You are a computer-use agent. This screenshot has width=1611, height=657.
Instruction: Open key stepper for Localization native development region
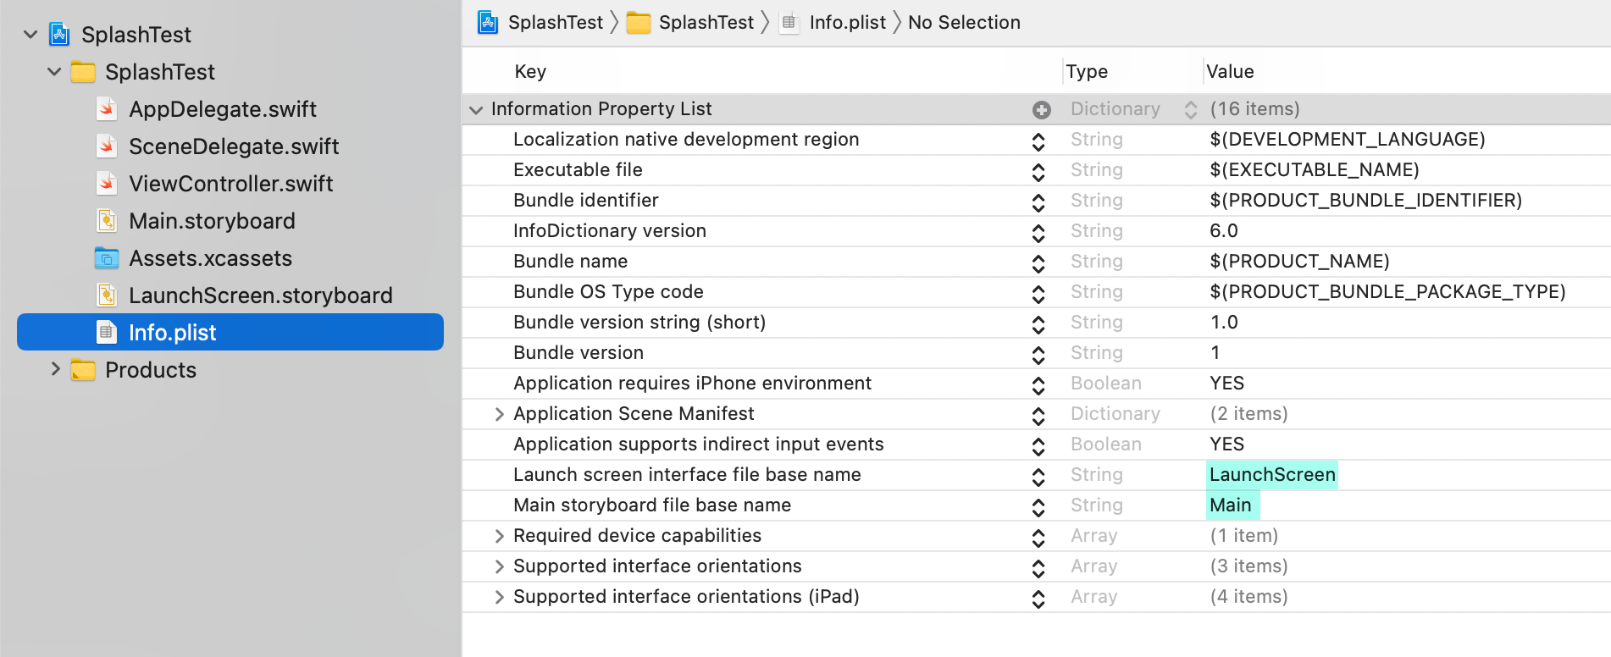click(x=1038, y=141)
